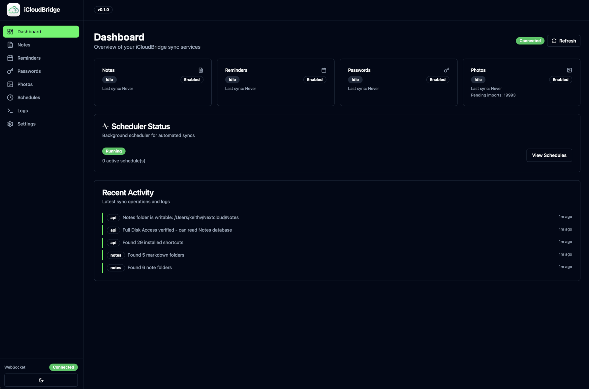Screen dimensions: 589x389
Task: Select the Settings menu item
Action: click(26, 124)
